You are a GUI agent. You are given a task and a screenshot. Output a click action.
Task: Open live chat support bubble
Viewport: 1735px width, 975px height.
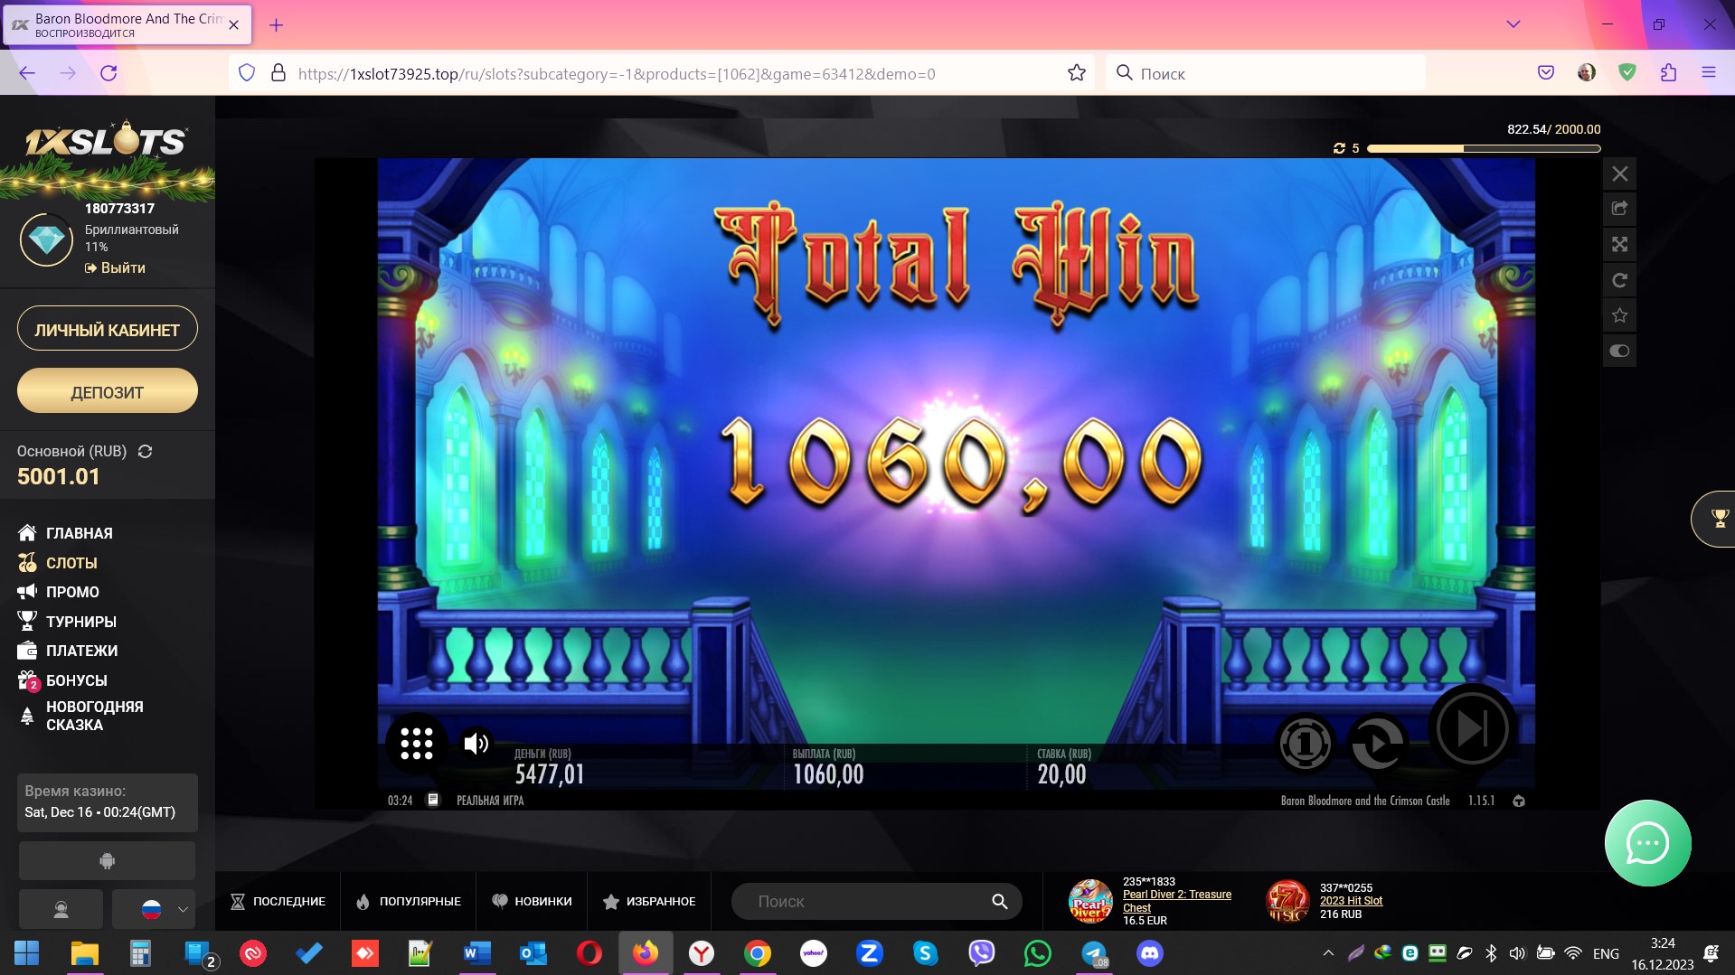pyautogui.click(x=1647, y=843)
